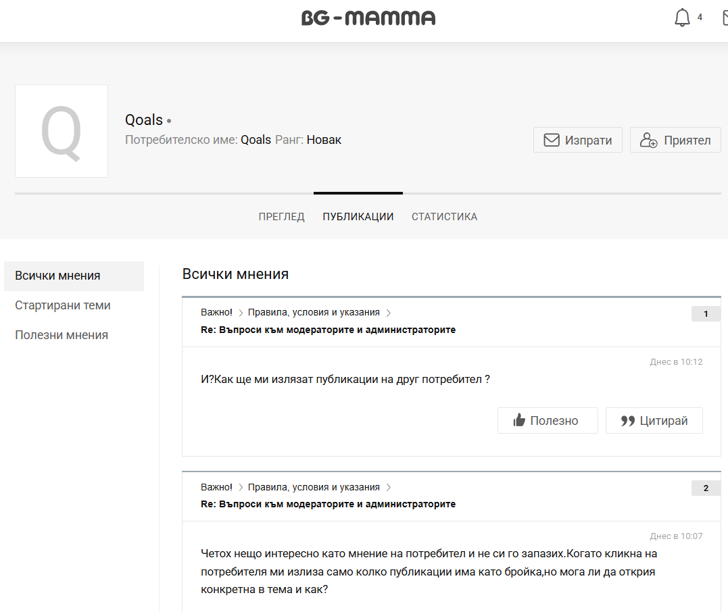728x612 pixels.
Task: Open the notifications bell icon
Action: click(682, 18)
